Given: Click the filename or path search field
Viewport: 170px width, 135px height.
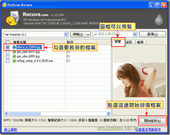Looking at the screenshot, I should click(115, 34).
